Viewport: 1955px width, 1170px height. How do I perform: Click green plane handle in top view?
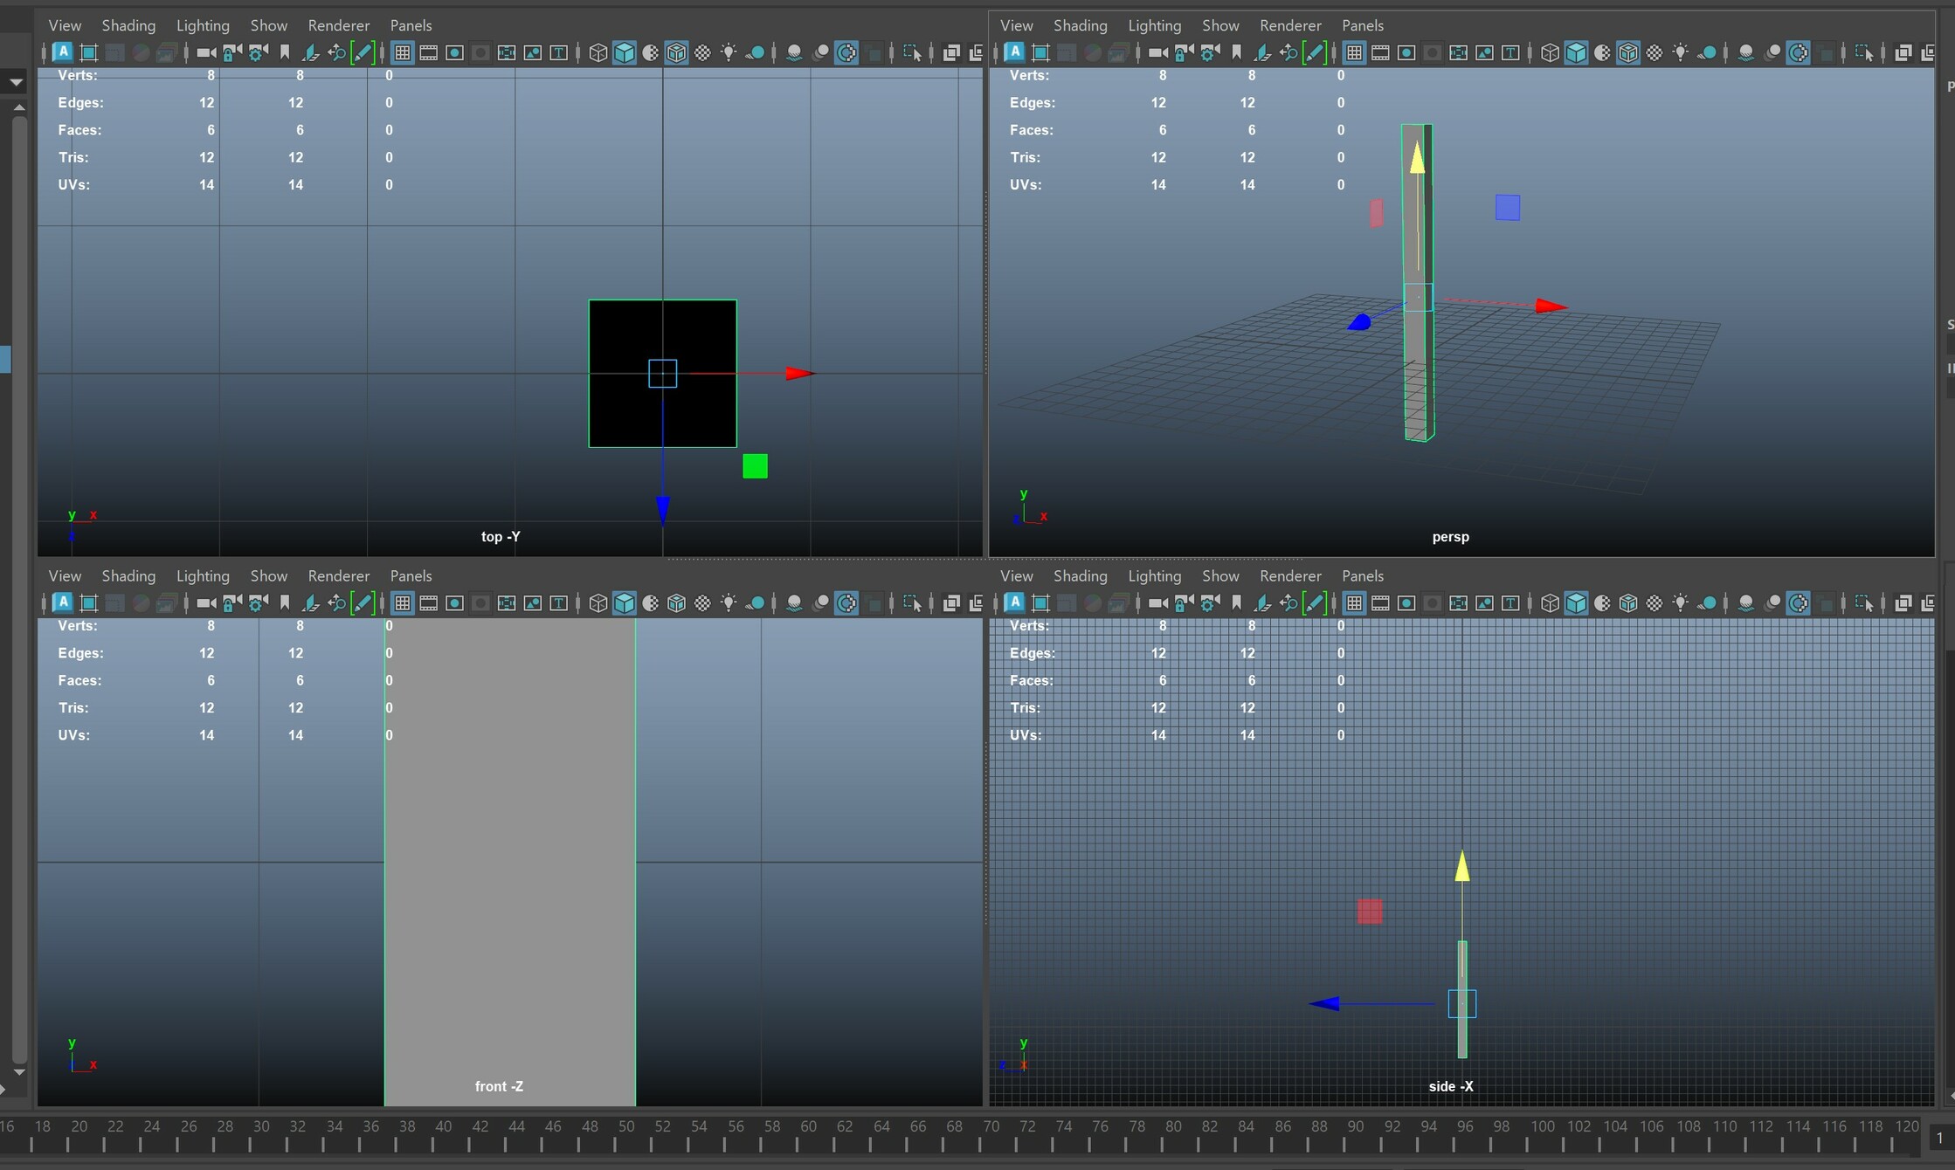756,466
